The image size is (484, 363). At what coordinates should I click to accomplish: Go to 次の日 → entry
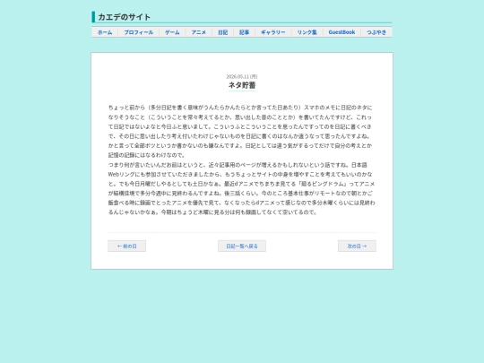[357, 246]
